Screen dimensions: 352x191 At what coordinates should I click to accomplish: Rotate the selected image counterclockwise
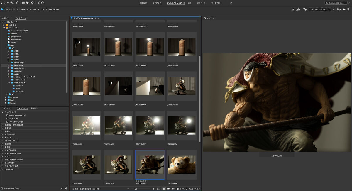click(x=38, y=3)
